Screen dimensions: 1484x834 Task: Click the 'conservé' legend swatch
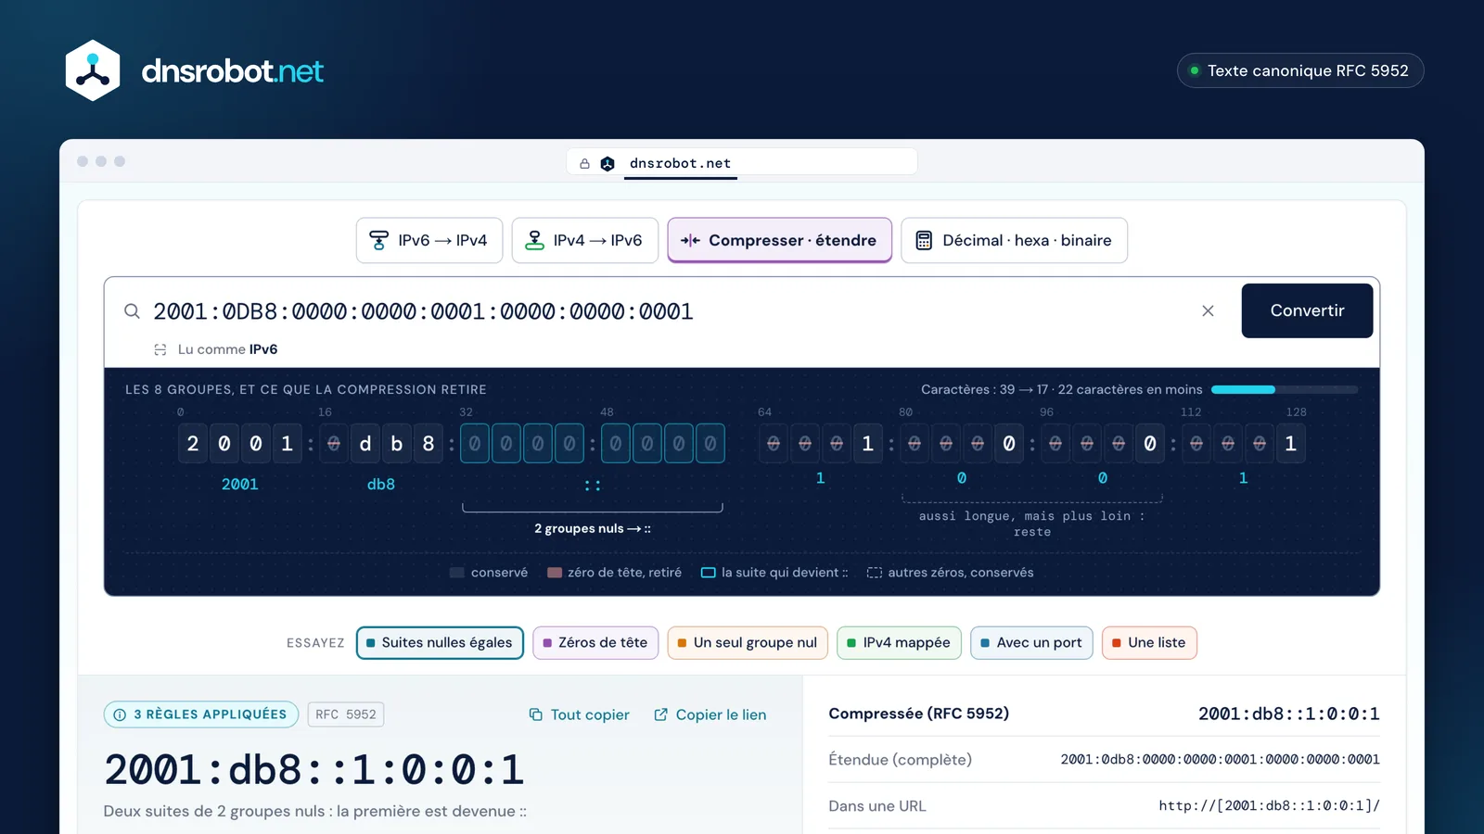[x=457, y=573]
